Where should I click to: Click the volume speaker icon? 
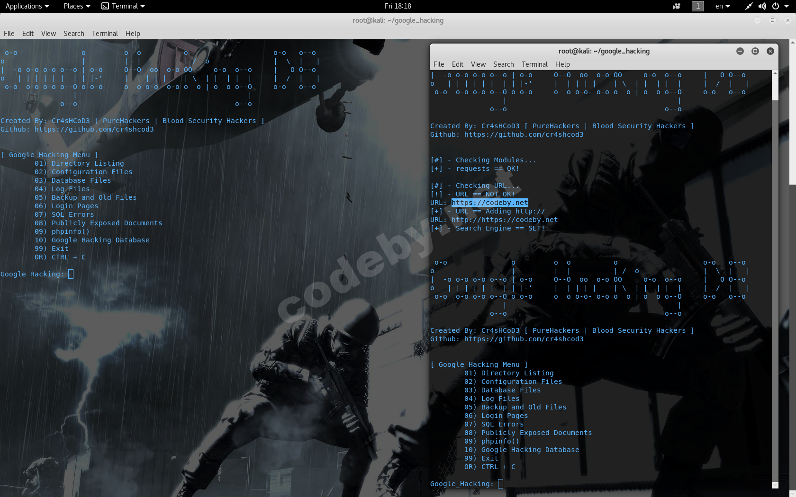762,6
